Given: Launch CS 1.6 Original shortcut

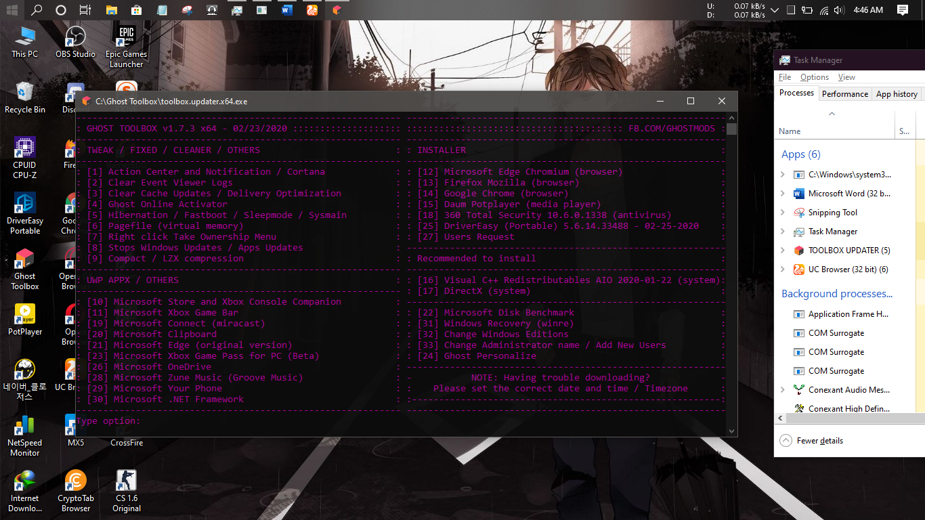Looking at the screenshot, I should pyautogui.click(x=126, y=491).
